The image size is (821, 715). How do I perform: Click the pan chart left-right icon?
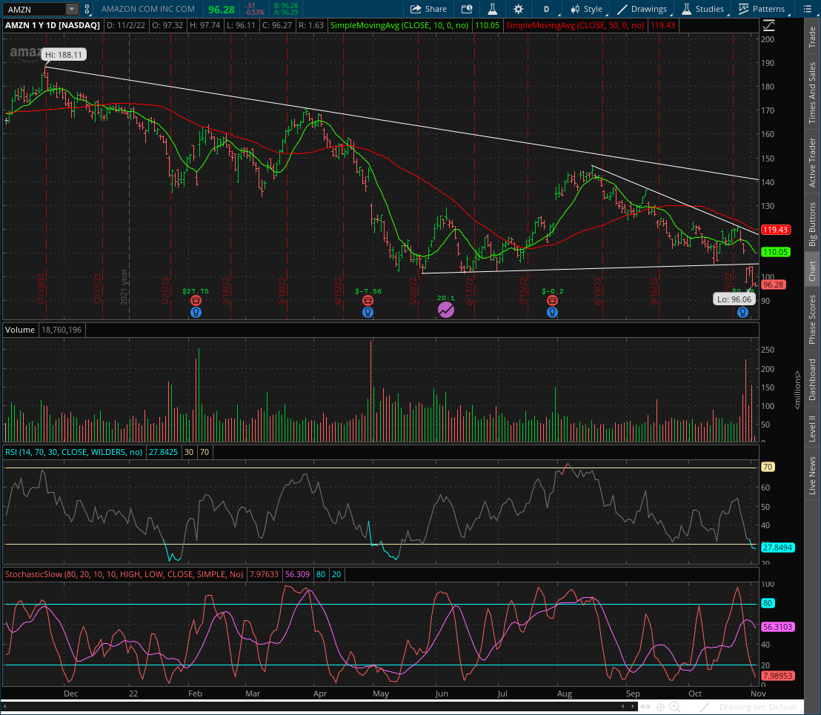pos(646,707)
